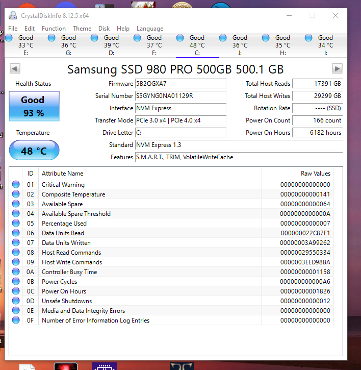Select the Critical Warning attribute row
Image resolution: width=361 pixels, height=370 pixels.
click(171, 185)
